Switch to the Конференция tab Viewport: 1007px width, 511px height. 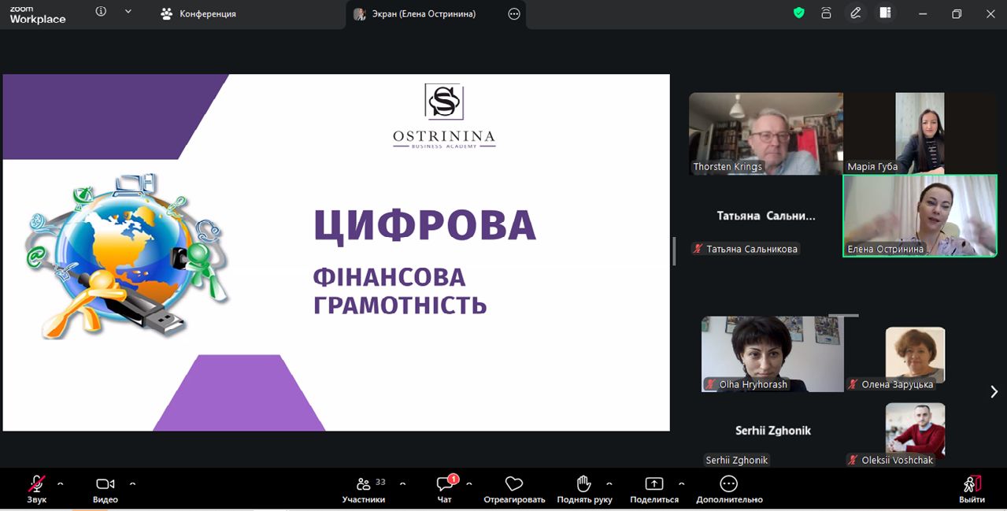click(198, 14)
